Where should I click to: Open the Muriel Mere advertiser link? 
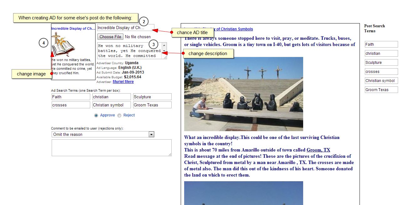coord(123,82)
